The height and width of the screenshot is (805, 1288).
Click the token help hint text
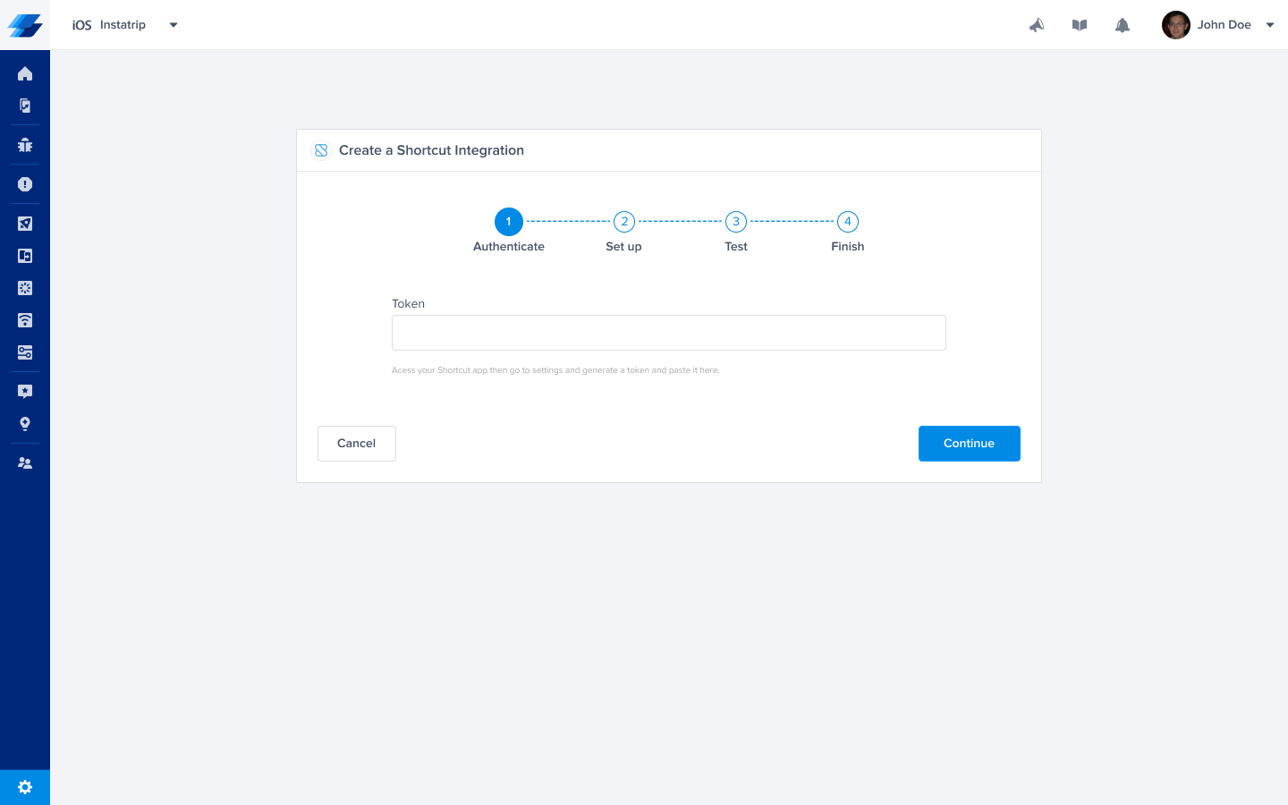coord(555,370)
